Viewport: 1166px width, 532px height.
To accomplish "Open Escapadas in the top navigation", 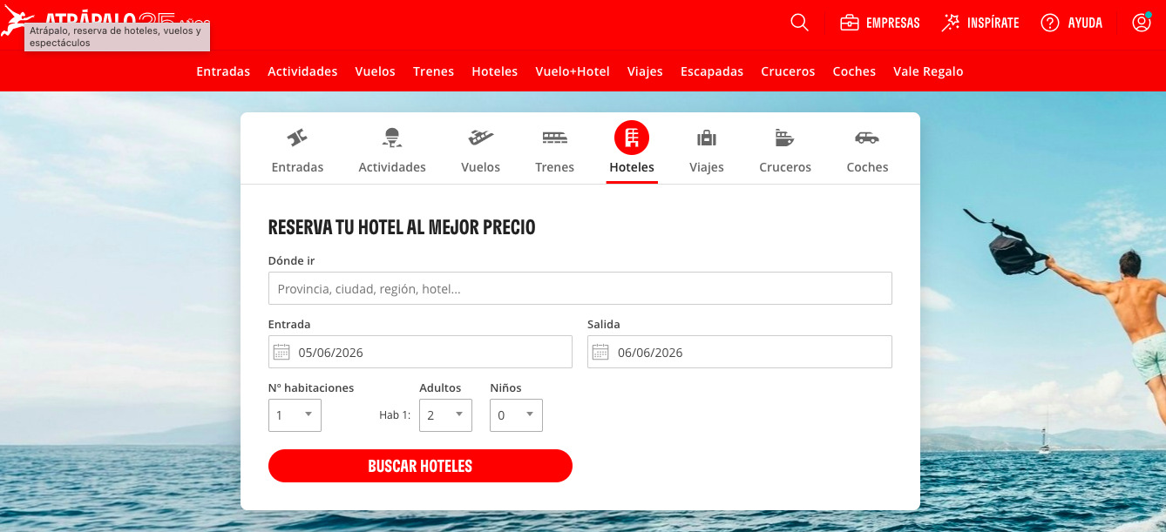I will pos(712,71).
